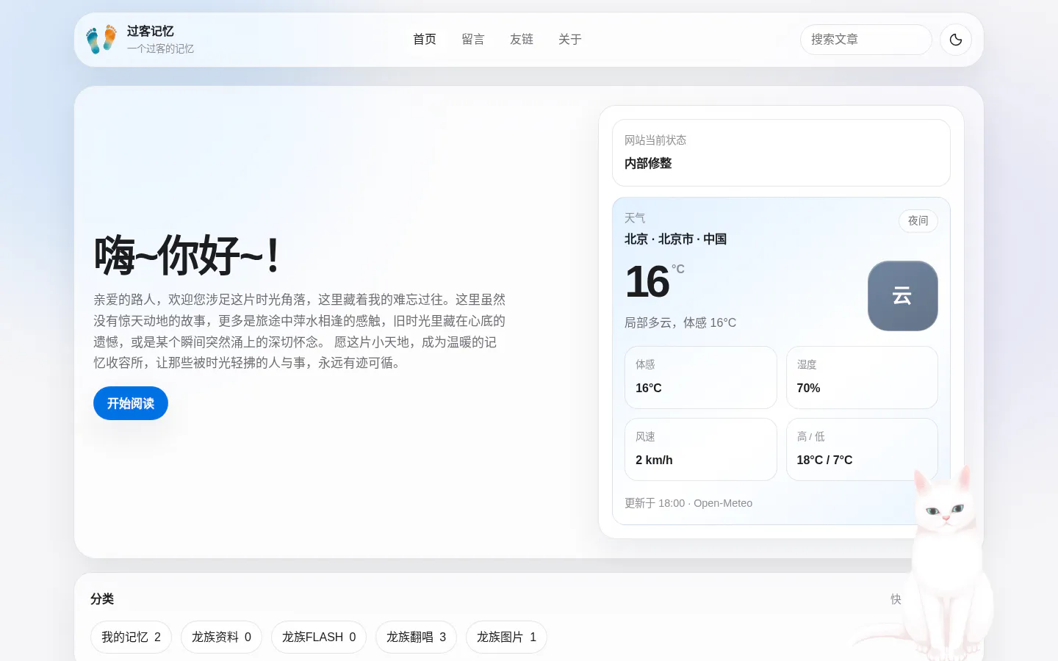Focus the 搜索文章 search field

click(866, 40)
